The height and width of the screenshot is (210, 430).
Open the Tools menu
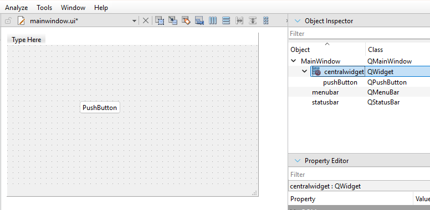(x=44, y=8)
